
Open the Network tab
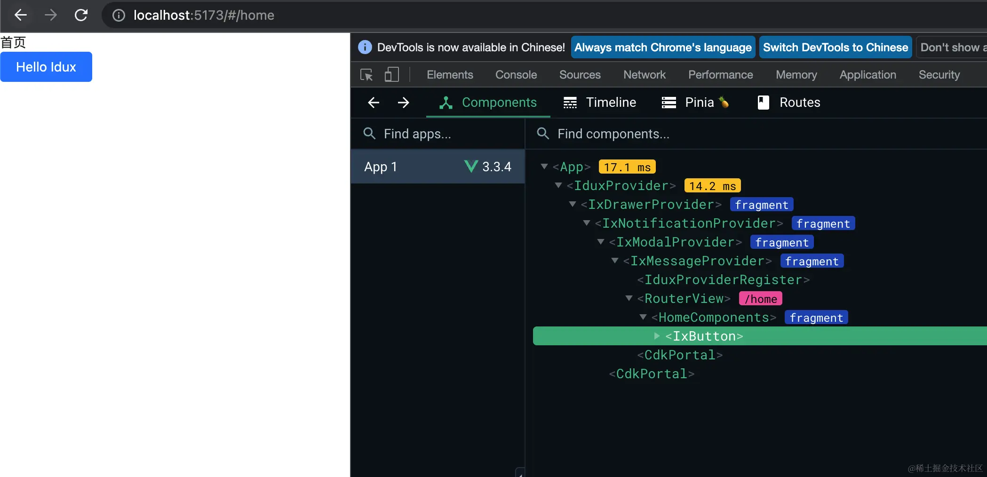(x=645, y=75)
